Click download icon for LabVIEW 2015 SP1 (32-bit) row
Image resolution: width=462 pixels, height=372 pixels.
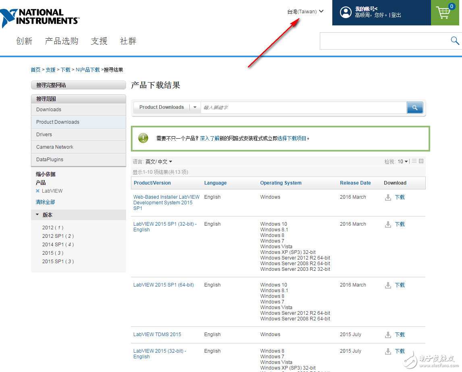[x=388, y=224]
